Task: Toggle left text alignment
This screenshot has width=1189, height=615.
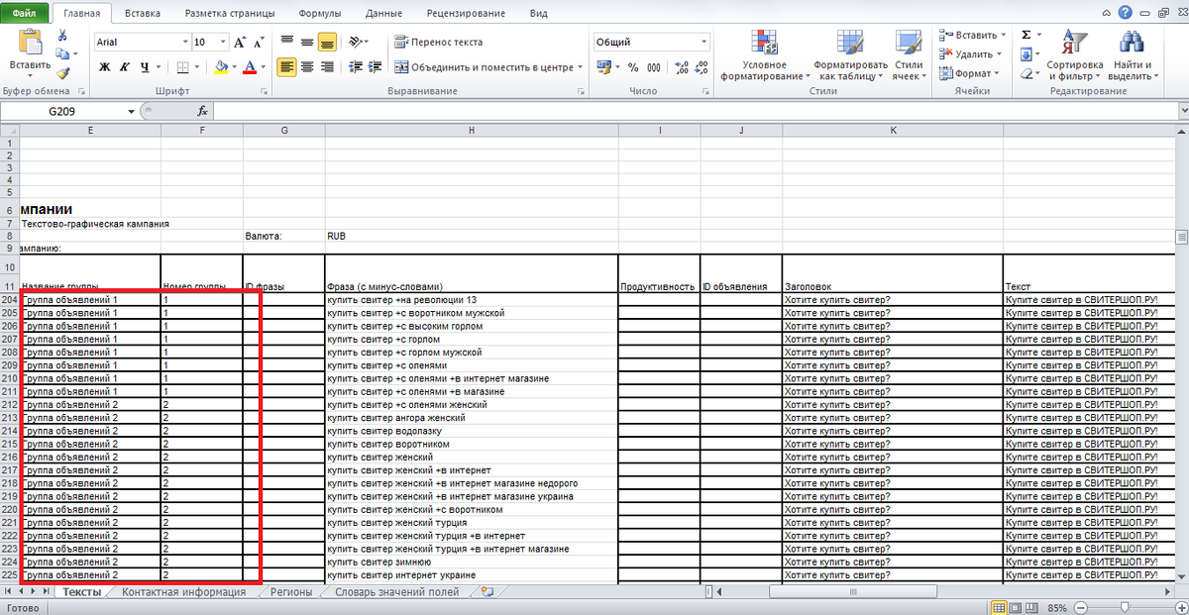Action: coord(286,67)
